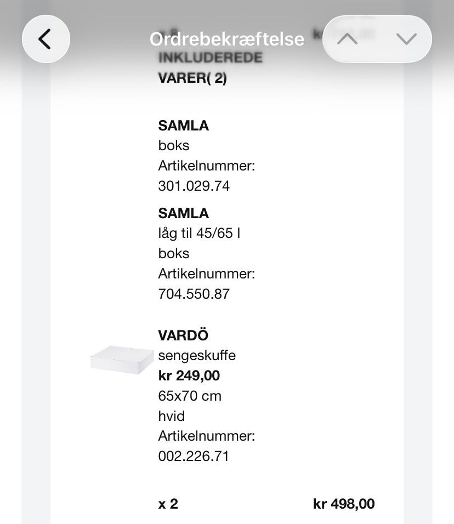Viewport: 454px width, 524px height.
Task: Click the sengeskuffe description text
Action: tap(197, 355)
